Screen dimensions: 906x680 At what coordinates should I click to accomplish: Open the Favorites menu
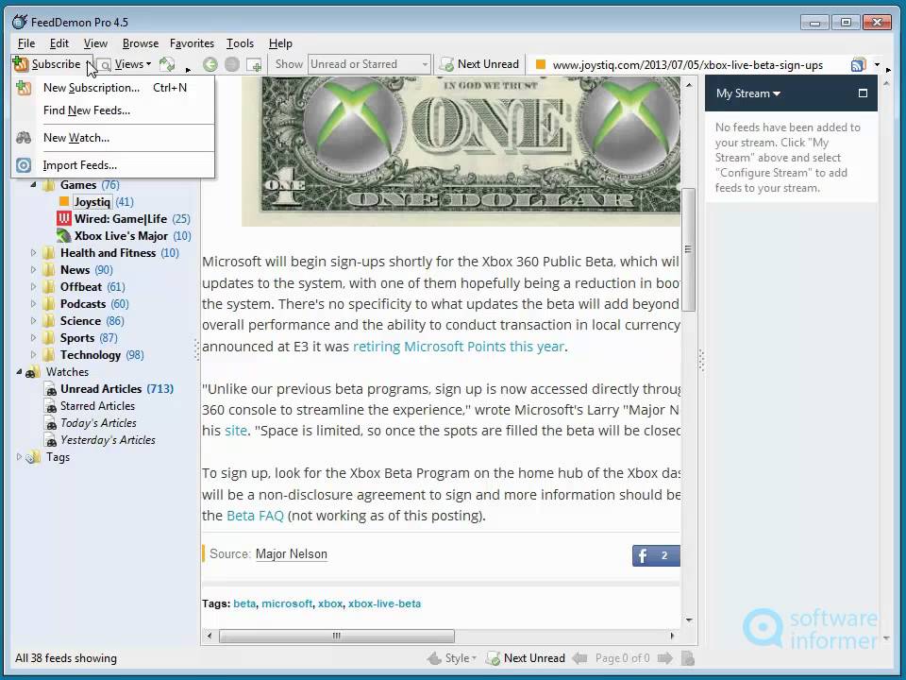pos(192,43)
